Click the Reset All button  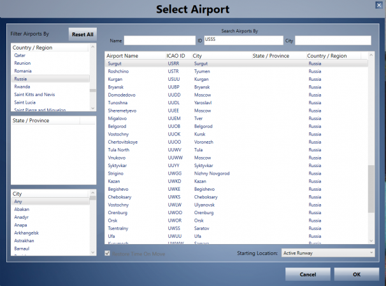82,34
